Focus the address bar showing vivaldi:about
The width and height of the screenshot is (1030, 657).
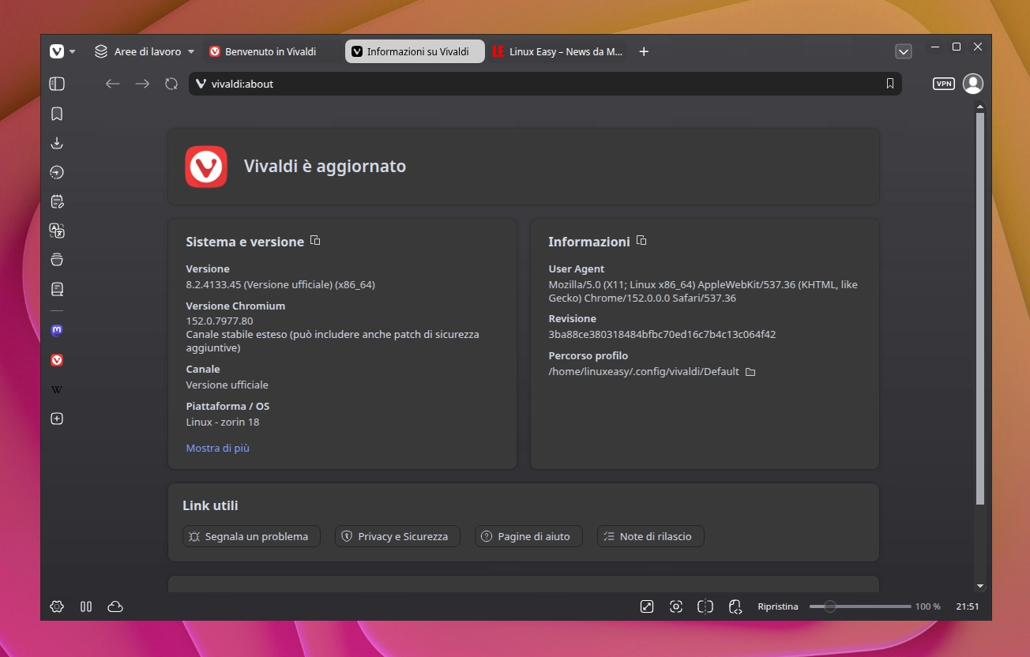click(x=545, y=84)
